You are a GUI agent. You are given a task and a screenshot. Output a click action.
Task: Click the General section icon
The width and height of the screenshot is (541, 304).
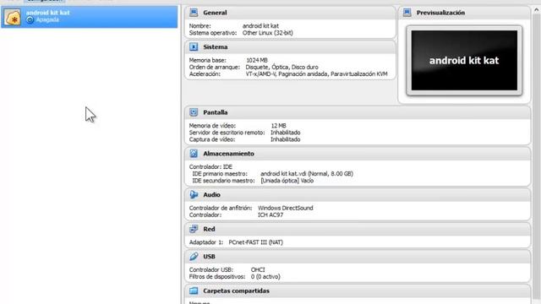click(194, 13)
